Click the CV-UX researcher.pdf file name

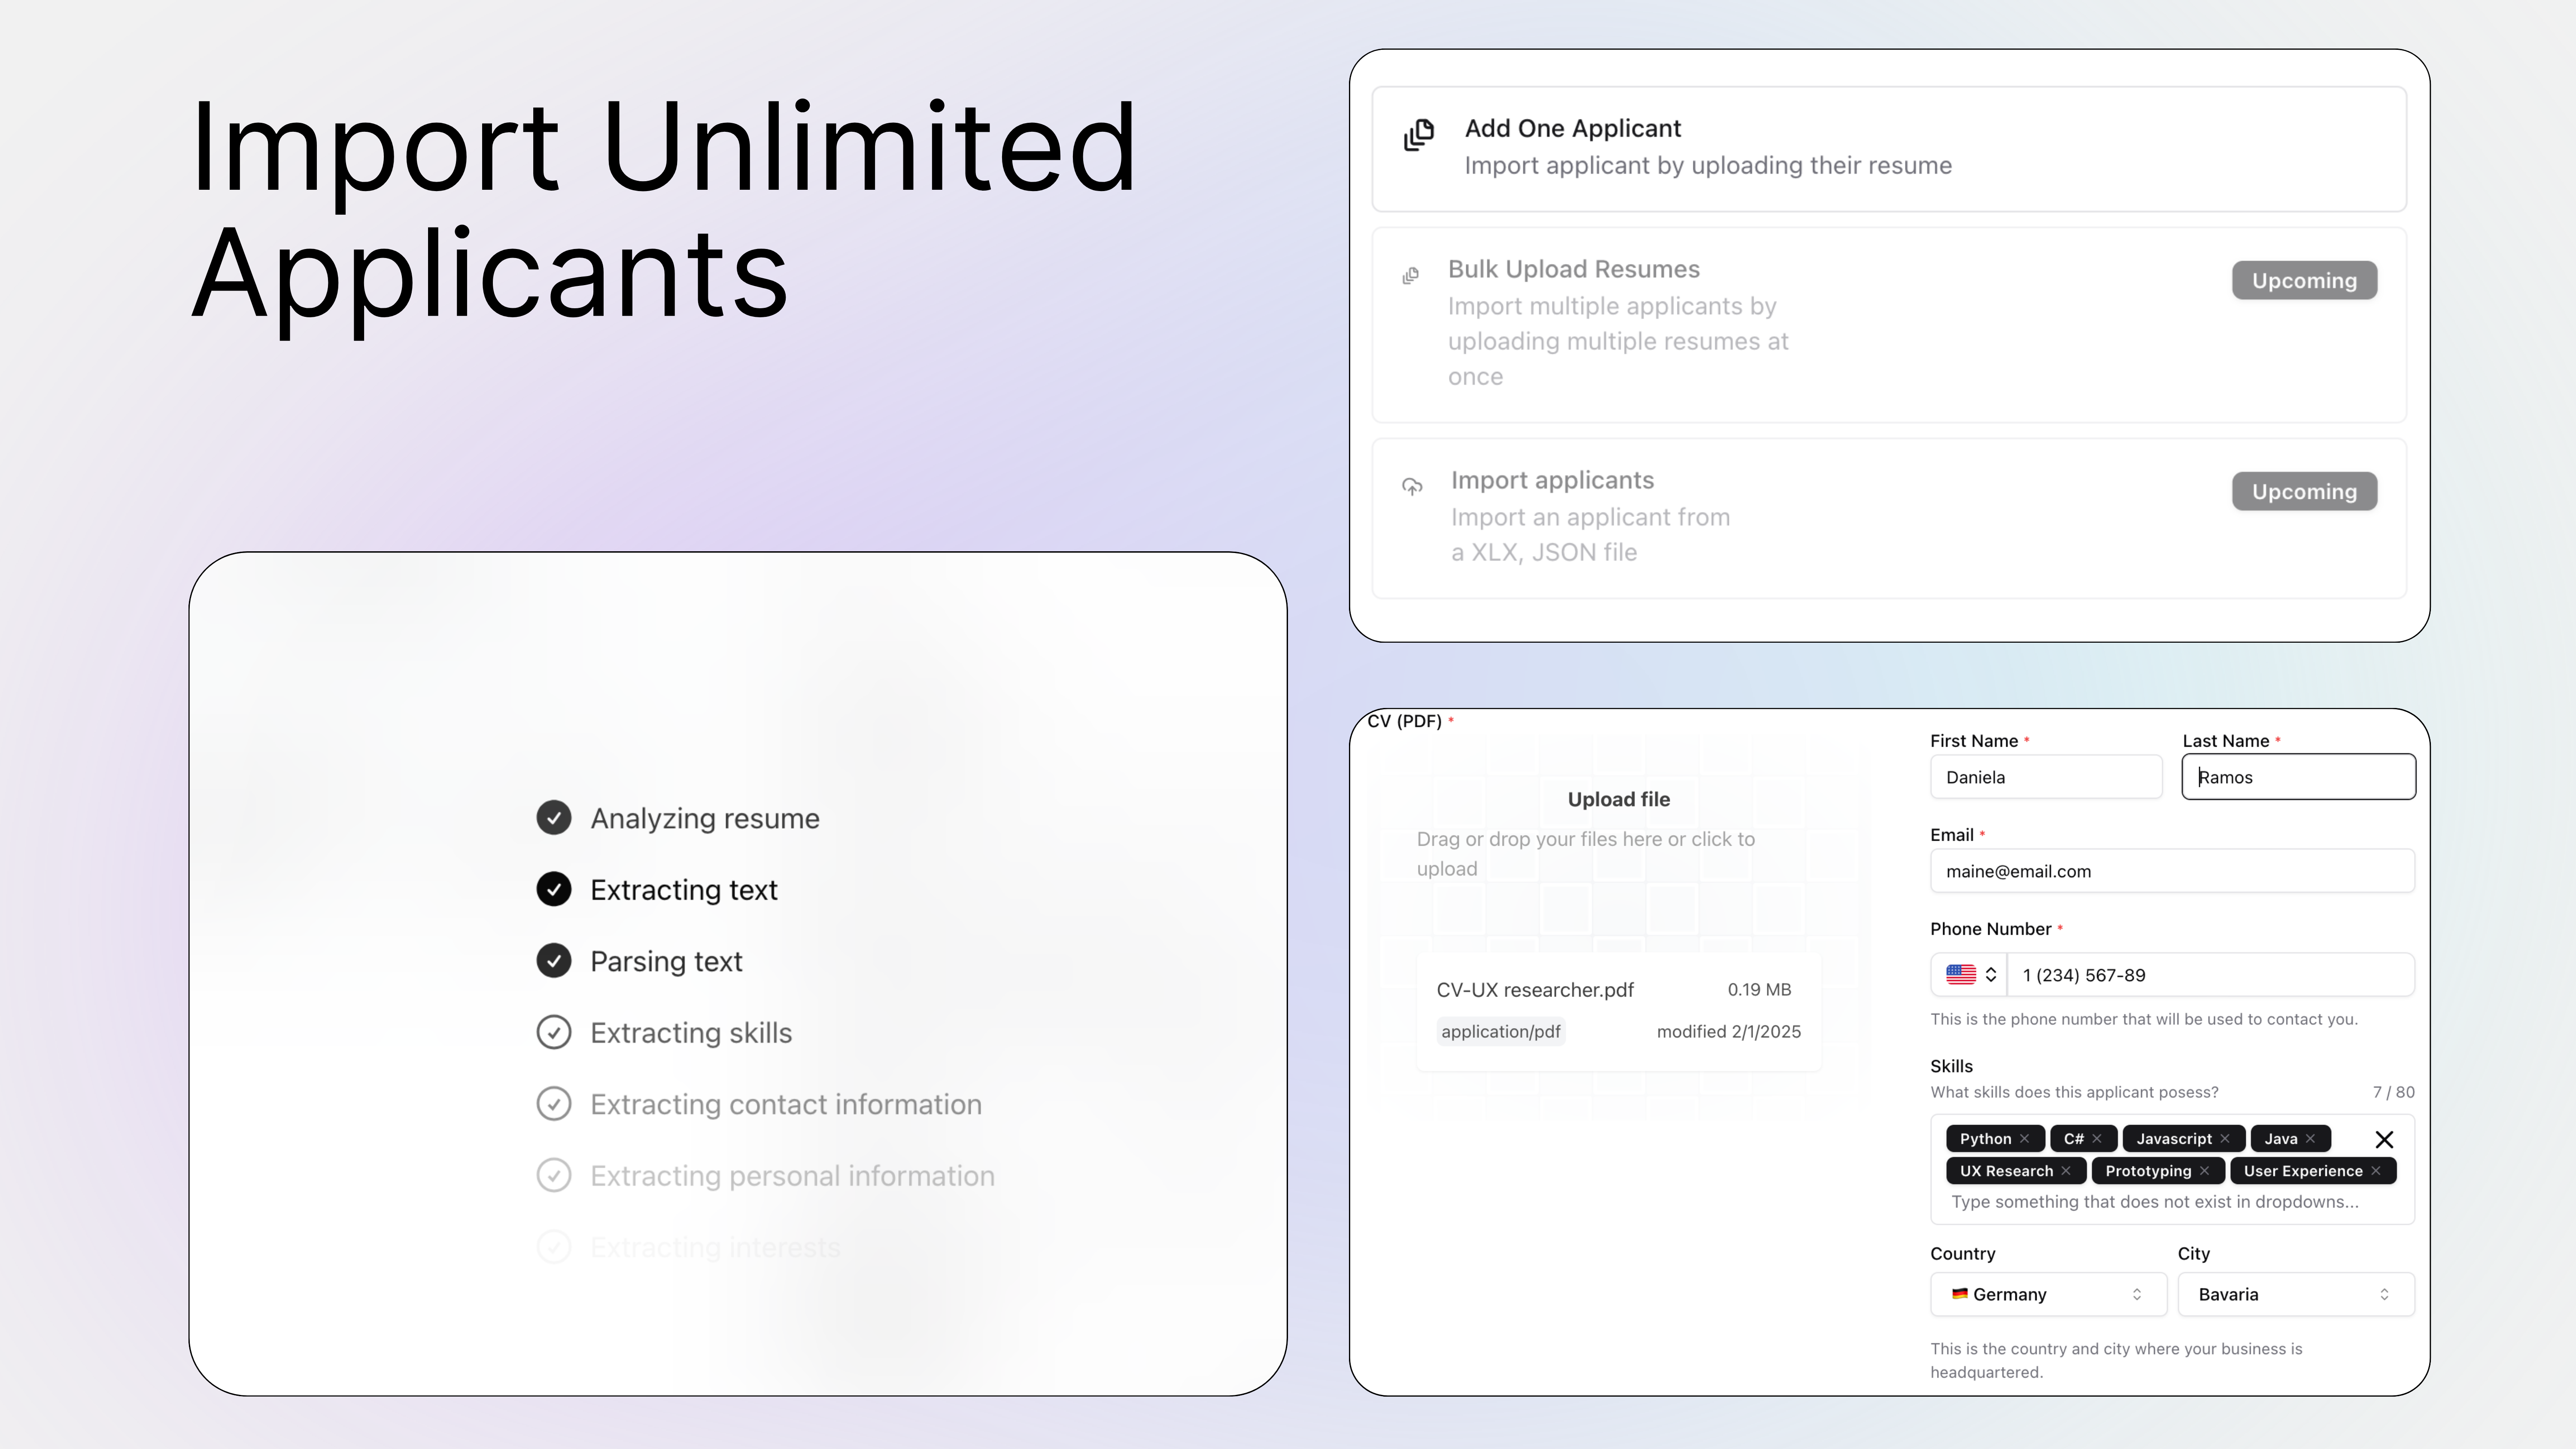pos(1535,990)
